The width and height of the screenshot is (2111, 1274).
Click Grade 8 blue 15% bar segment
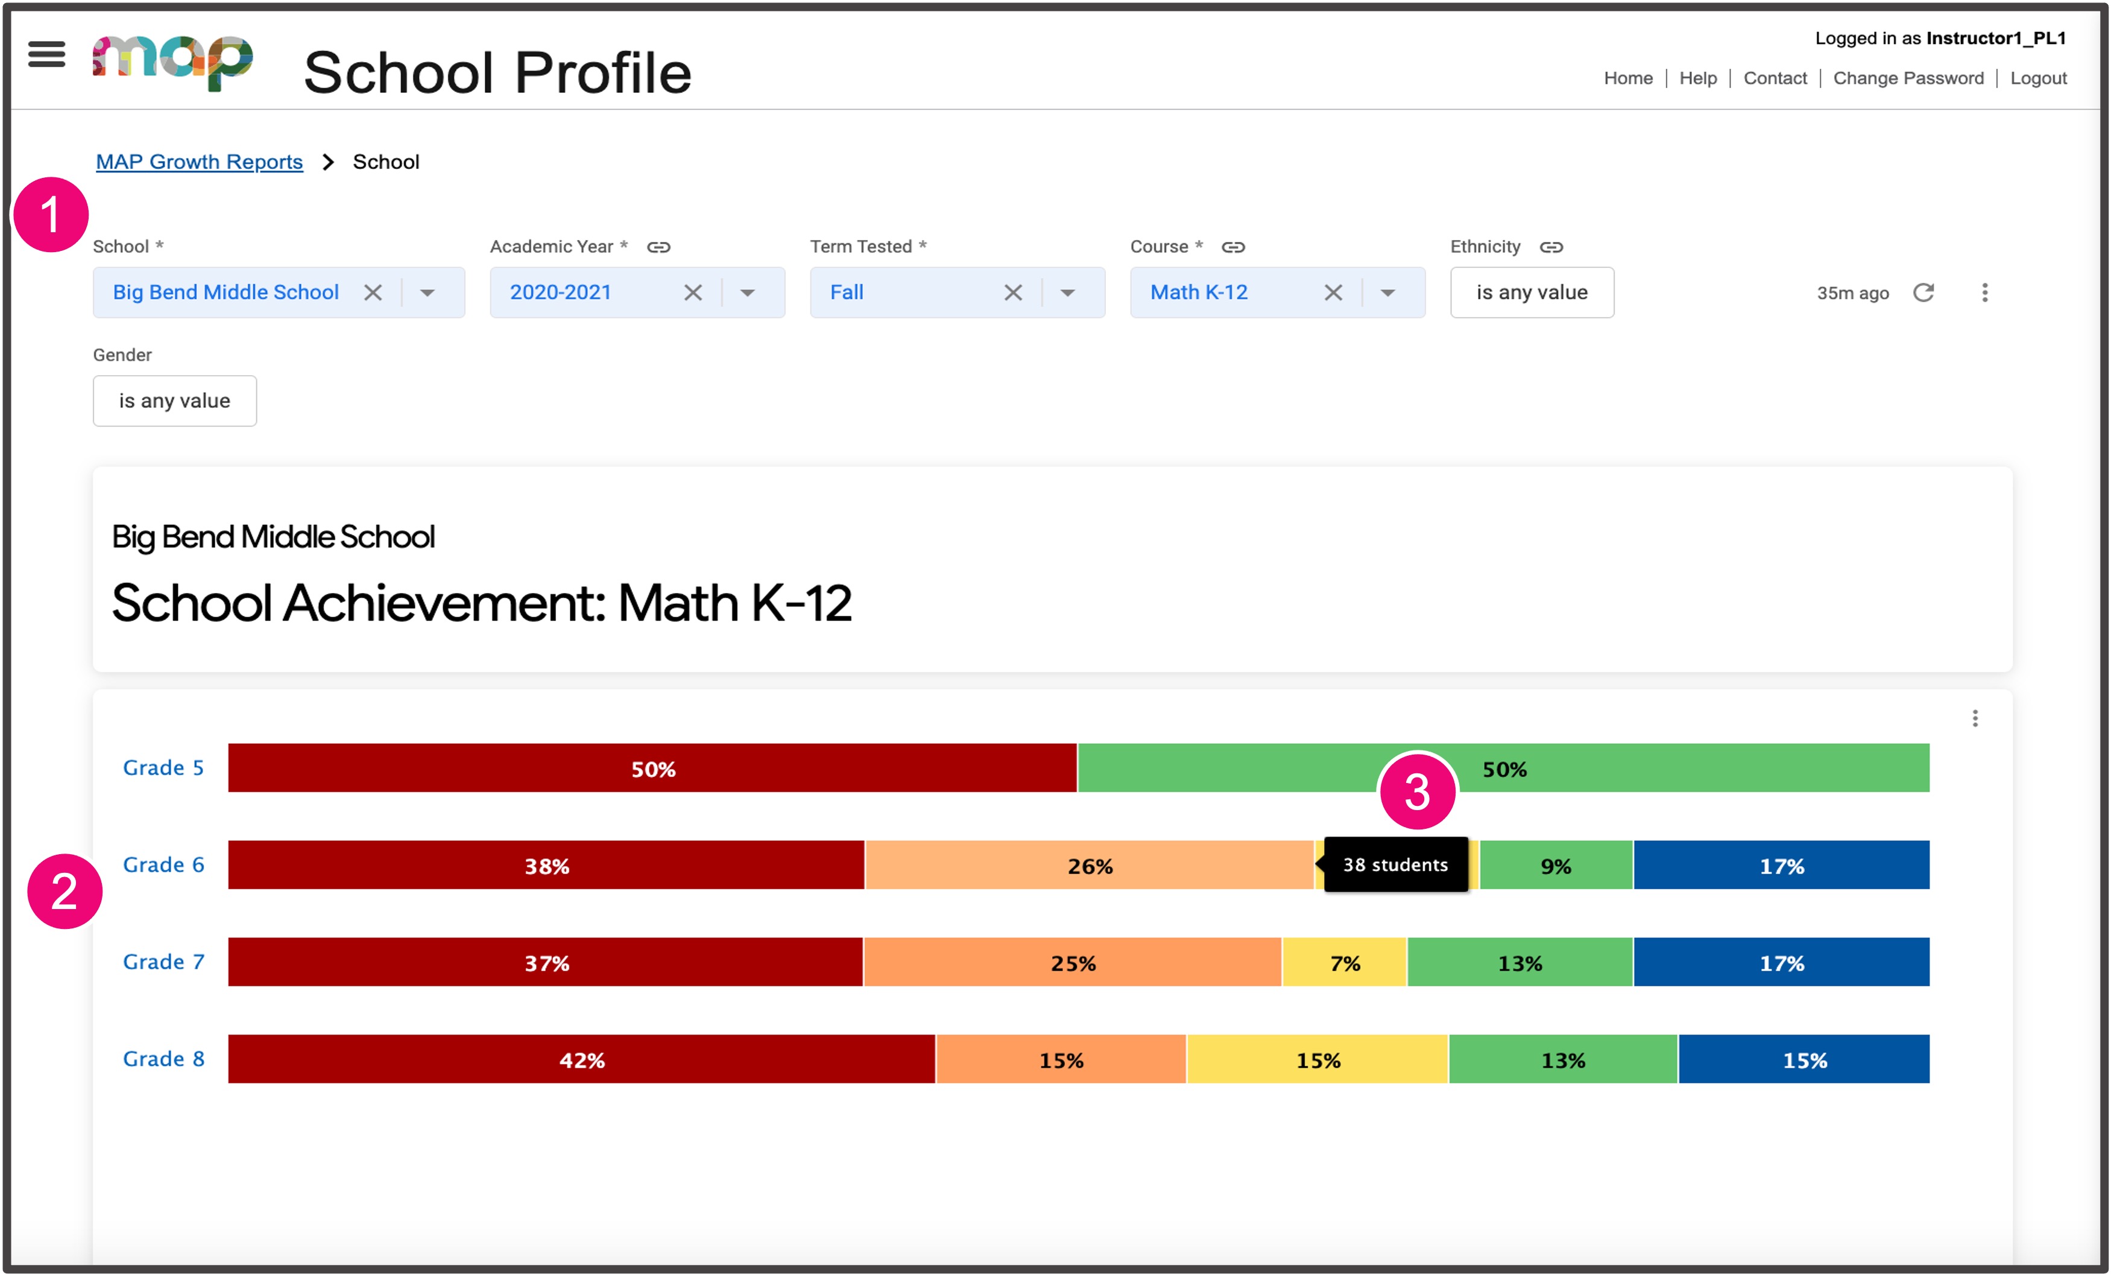tap(1804, 1060)
